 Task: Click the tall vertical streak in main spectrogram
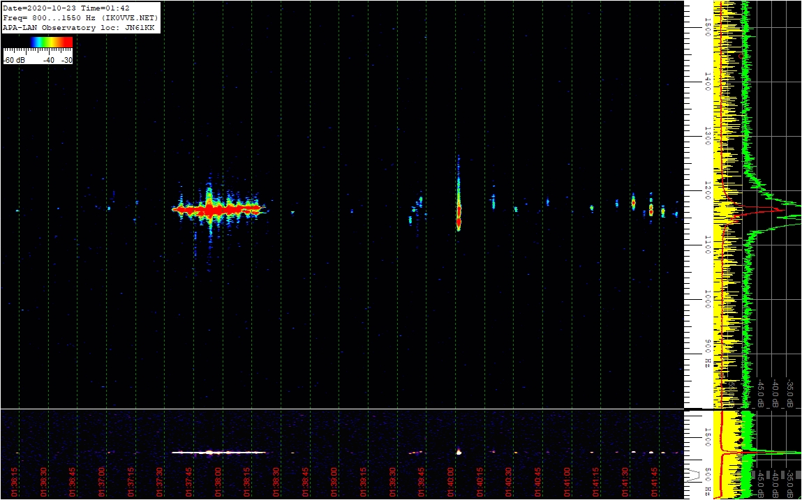coord(459,195)
